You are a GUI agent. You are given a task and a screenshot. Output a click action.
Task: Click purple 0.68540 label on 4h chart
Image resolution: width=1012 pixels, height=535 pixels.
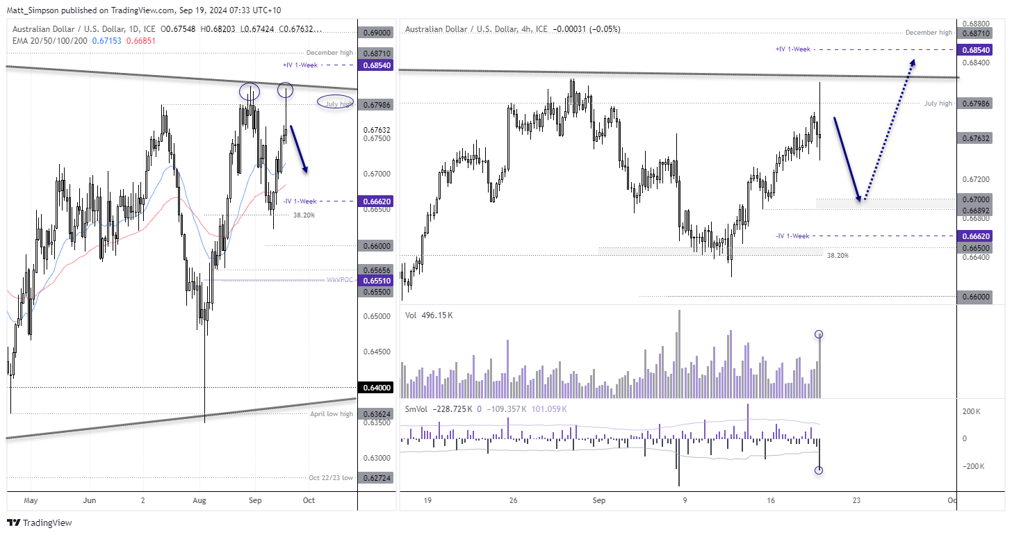976,49
